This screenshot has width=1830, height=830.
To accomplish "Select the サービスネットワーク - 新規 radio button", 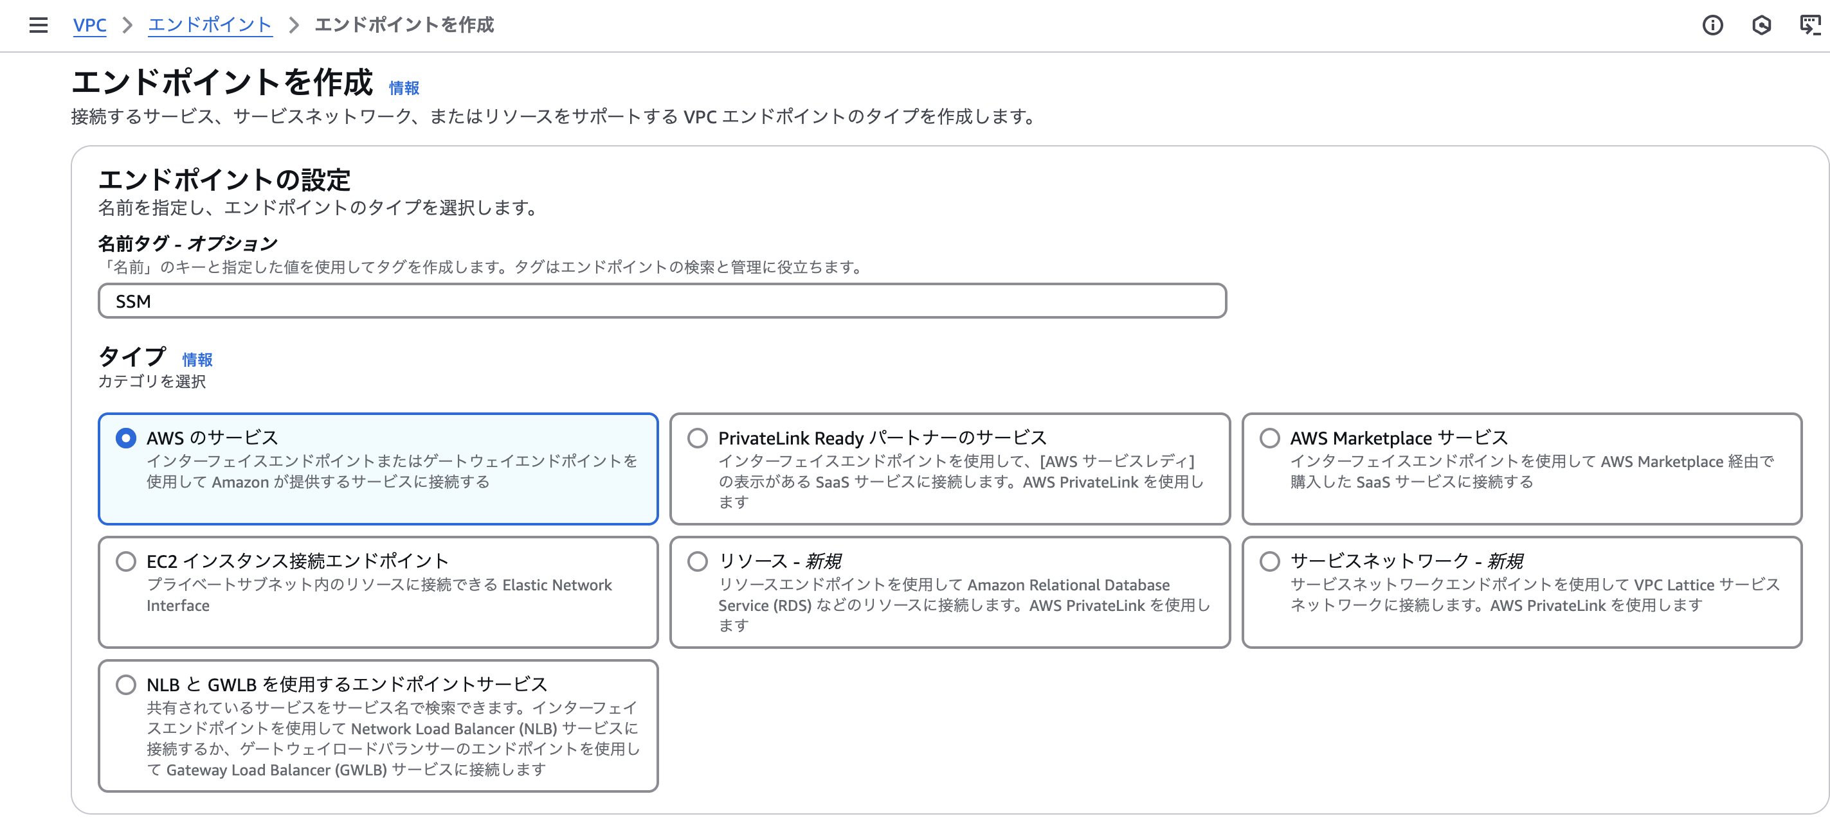I will 1269,561.
